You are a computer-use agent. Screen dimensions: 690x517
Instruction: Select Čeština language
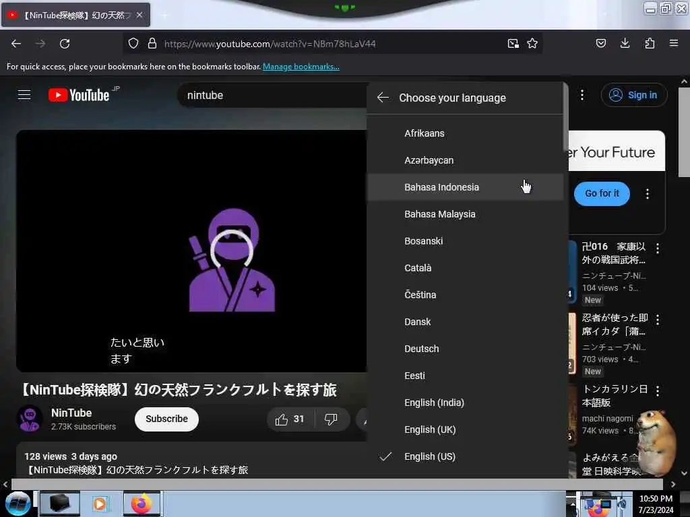465,295
